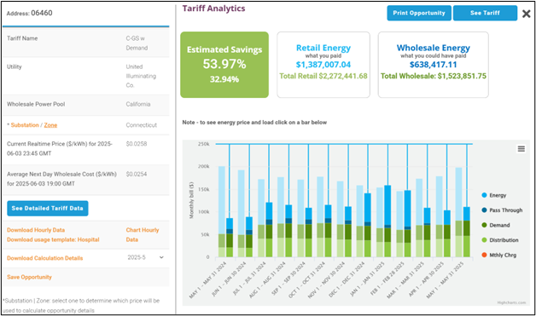Open Download Calculation Details link

coord(44,258)
